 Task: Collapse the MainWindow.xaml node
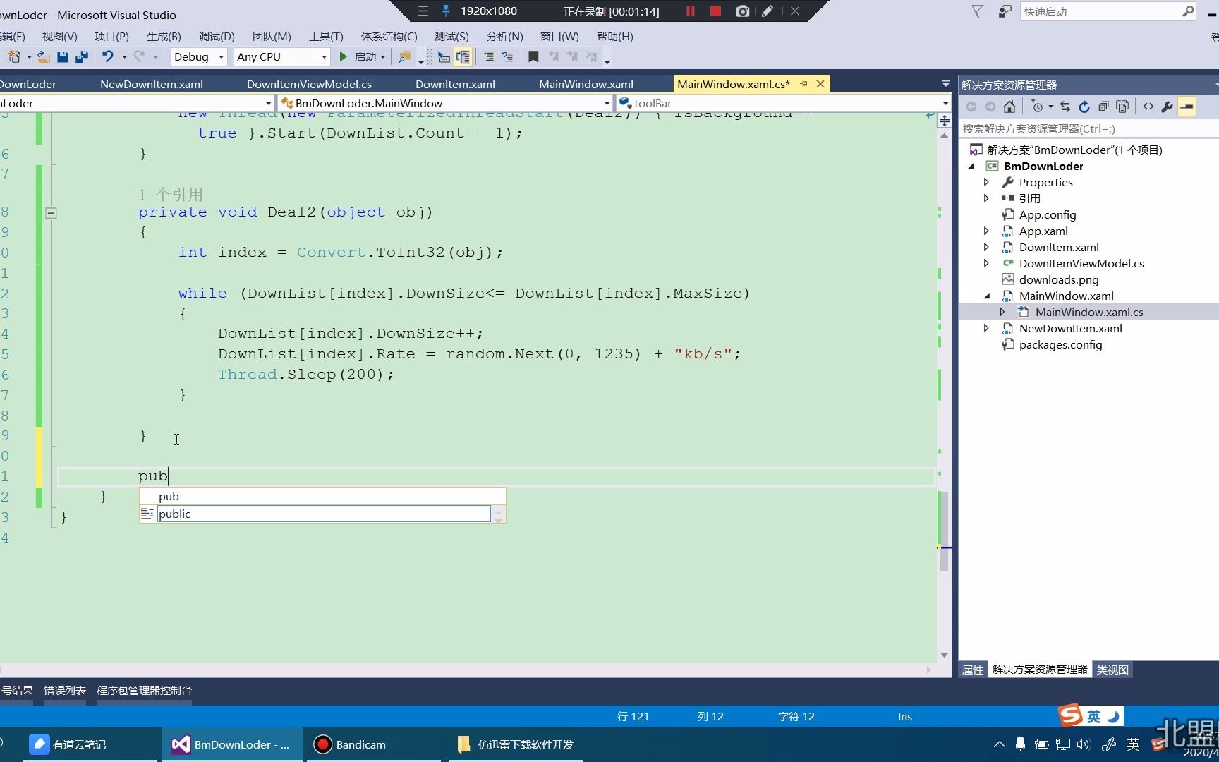[986, 296]
